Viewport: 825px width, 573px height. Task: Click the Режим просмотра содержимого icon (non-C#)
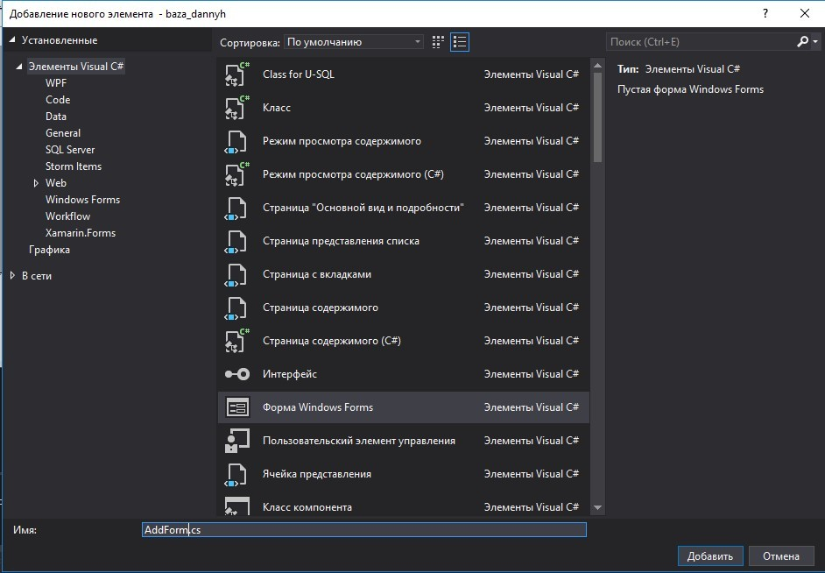pos(236,141)
